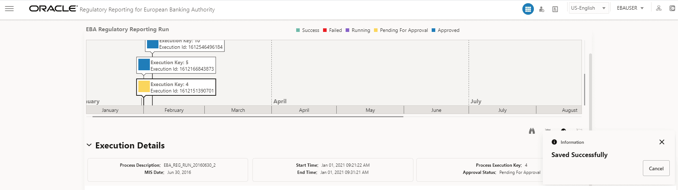Screen dimensions: 678x190
Task: Click blue status square of Execution Key 5
Action: [144, 65]
